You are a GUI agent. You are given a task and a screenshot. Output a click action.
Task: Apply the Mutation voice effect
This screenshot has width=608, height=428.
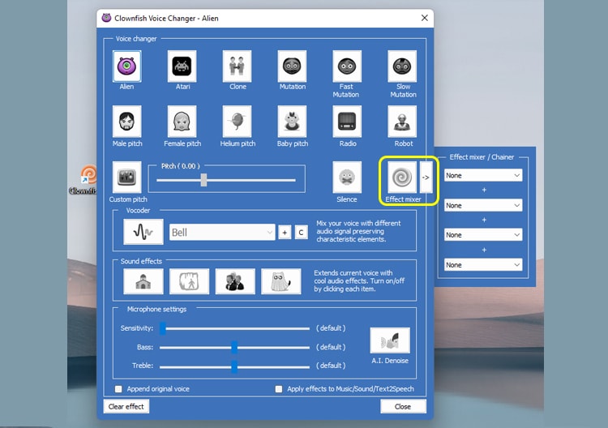(x=292, y=66)
